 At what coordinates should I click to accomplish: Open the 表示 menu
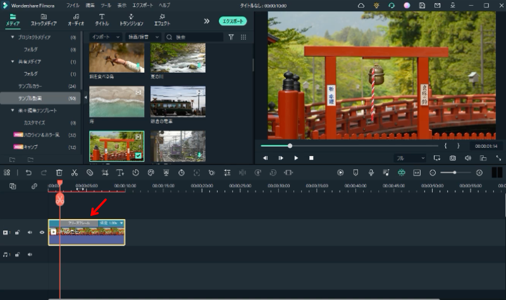coord(121,6)
